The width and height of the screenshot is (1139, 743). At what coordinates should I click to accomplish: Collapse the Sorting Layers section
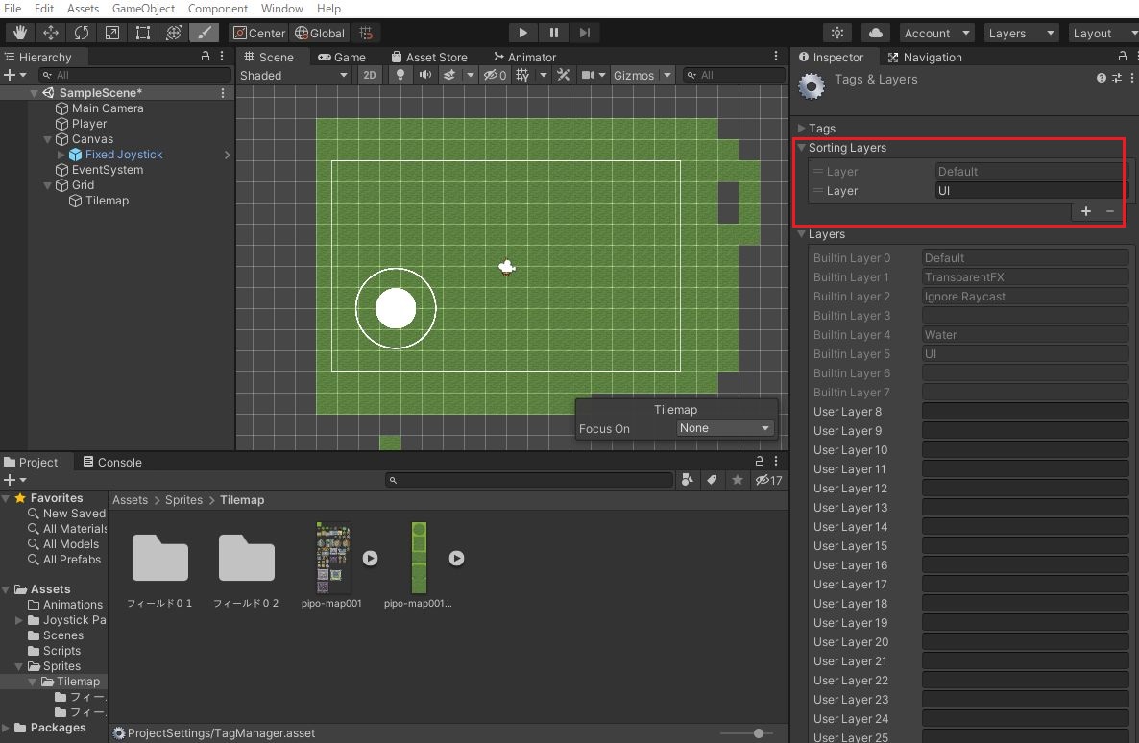[x=802, y=148]
